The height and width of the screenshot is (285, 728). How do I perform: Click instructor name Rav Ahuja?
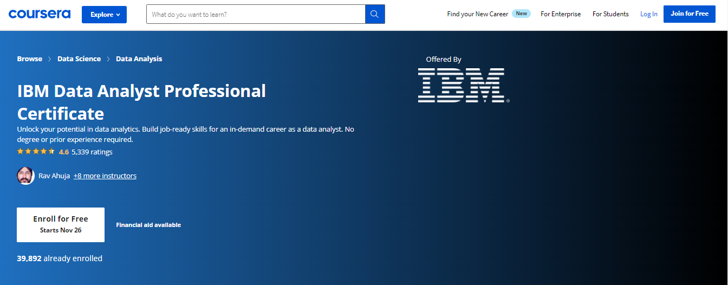pyautogui.click(x=54, y=176)
